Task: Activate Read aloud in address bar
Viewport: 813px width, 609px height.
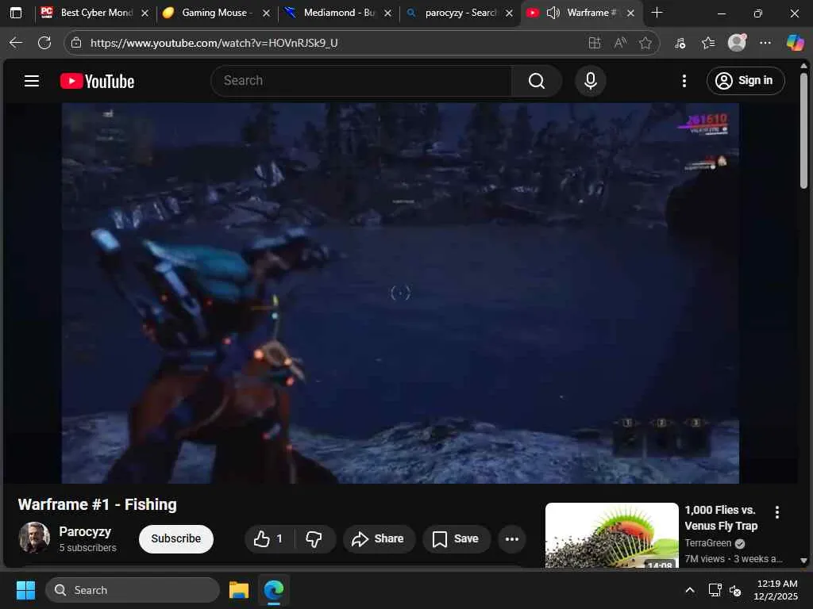Action: click(620, 43)
